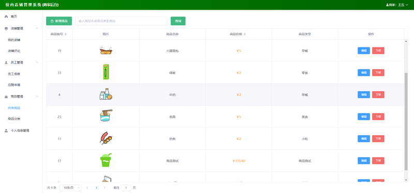Click 编辑 for 泡面 row

point(364,117)
